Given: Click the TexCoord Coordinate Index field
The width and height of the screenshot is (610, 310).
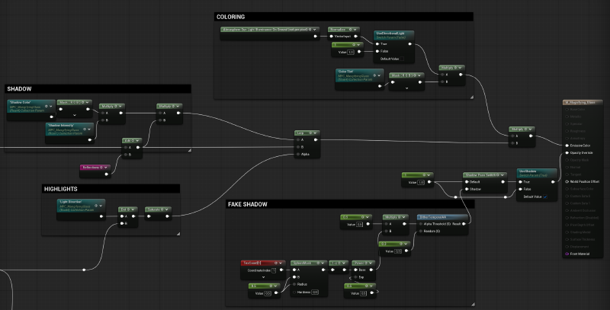Looking at the screenshot, I should [274, 270].
